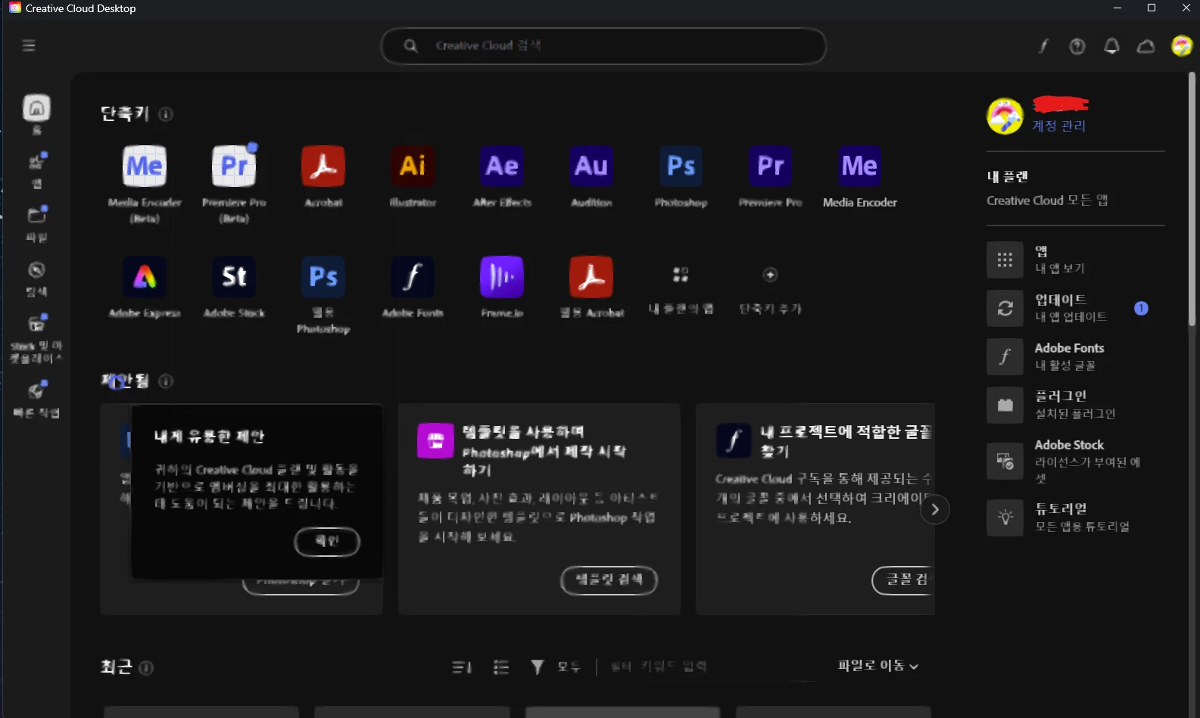Launch Acrobat from the top shortcut row
The height and width of the screenshot is (718, 1200).
pos(323,166)
